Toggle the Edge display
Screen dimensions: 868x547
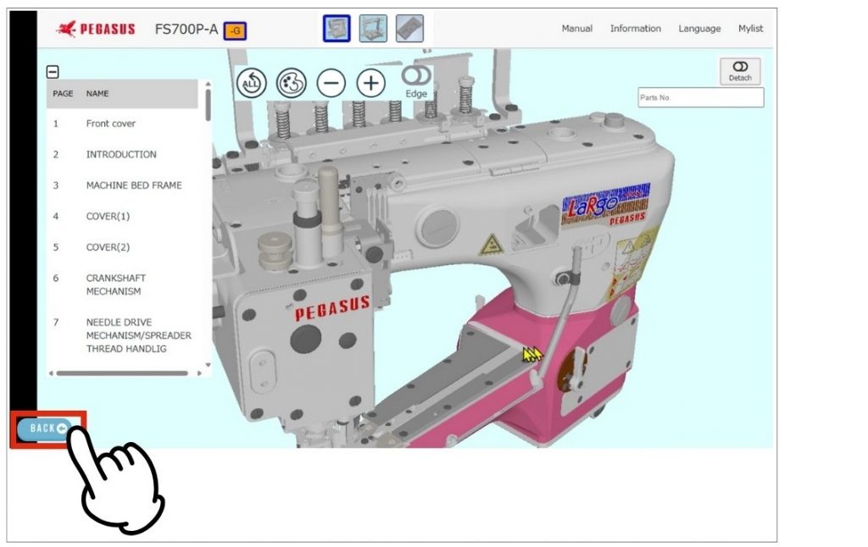click(x=416, y=80)
